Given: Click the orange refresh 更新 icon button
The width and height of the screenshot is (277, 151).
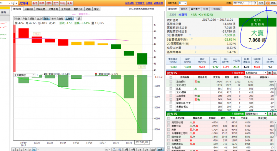Looking at the screenshot, I should (x=271, y=3).
